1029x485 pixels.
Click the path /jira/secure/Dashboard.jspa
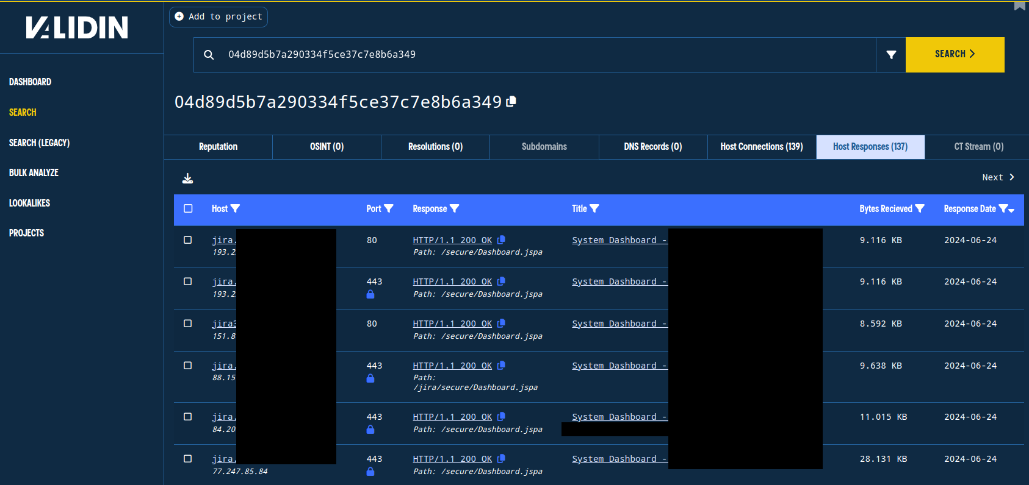click(x=475, y=388)
